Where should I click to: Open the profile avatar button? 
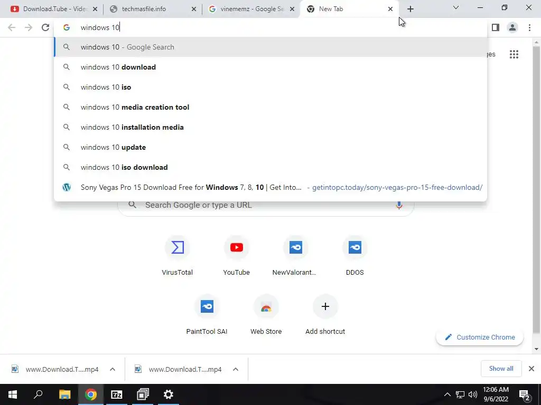pyautogui.click(x=512, y=27)
